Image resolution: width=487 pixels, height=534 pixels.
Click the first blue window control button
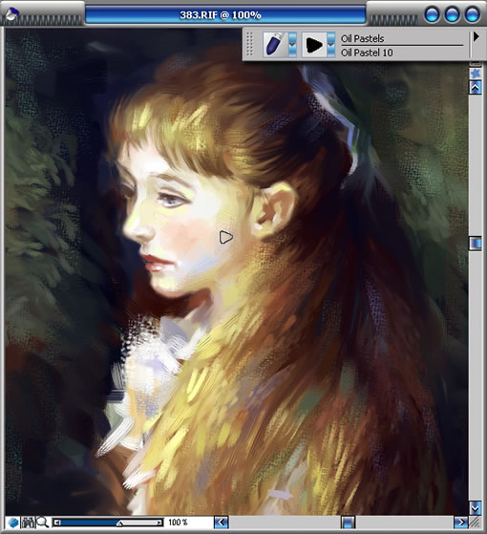pyautogui.click(x=433, y=15)
